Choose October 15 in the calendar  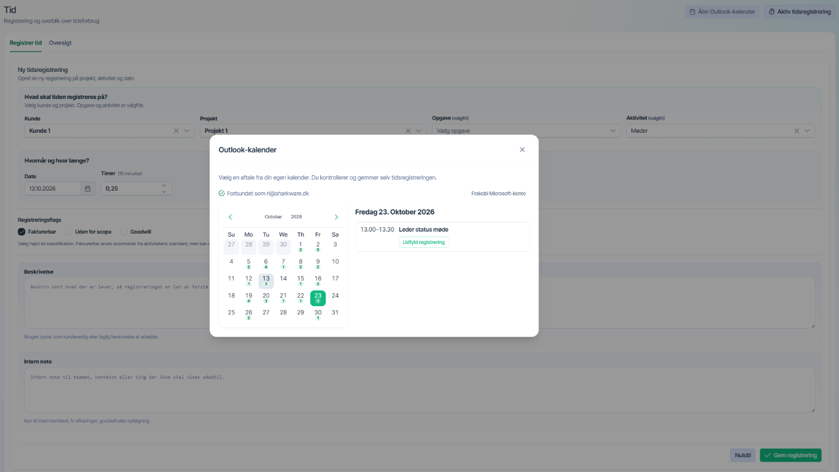(301, 281)
